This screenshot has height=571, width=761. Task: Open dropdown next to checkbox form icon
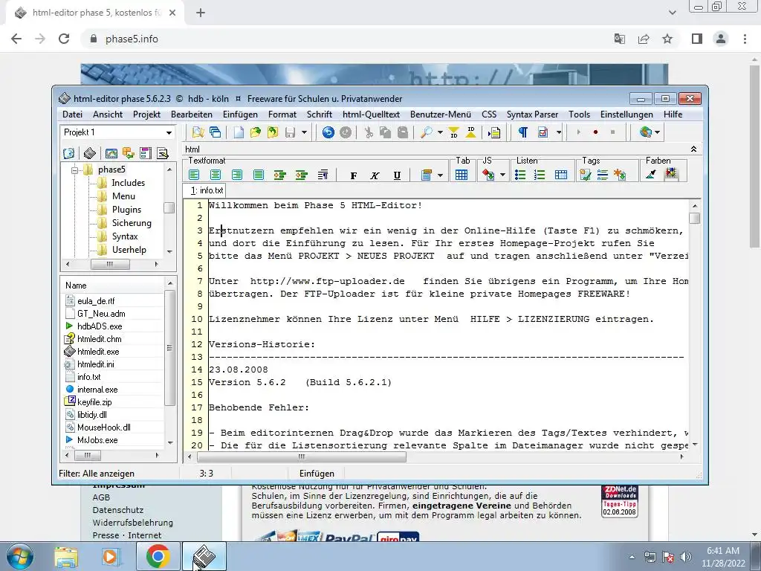559,132
